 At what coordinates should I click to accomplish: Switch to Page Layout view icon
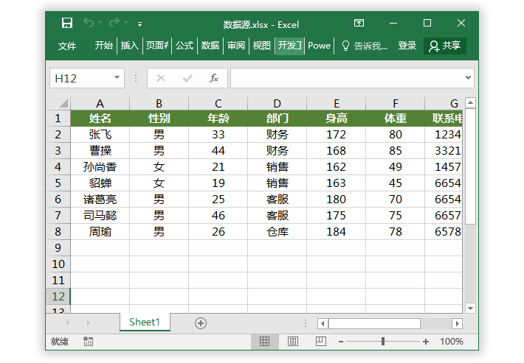[x=293, y=342]
